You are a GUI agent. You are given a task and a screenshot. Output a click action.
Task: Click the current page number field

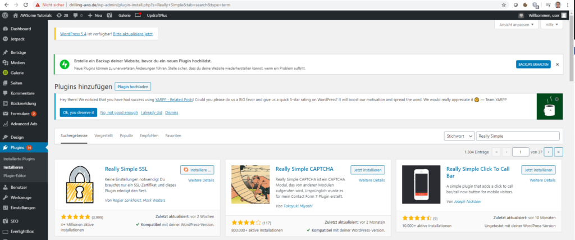click(x=521, y=152)
